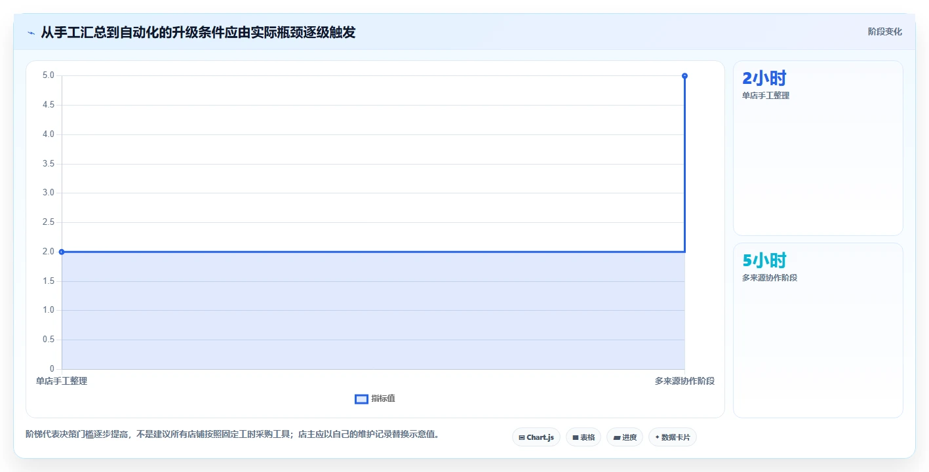
Task: Toggle the 指标值 legend label
Action: (x=383, y=399)
